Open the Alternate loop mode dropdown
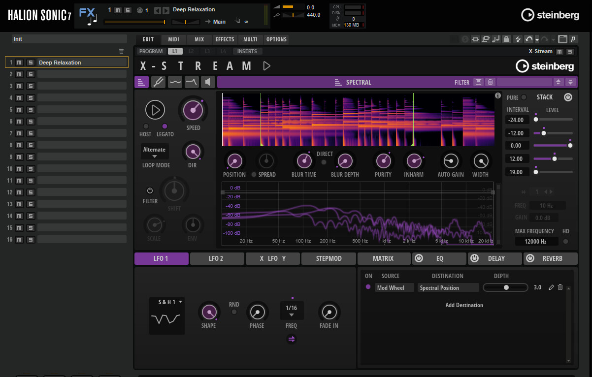The image size is (592, 377). tap(154, 152)
